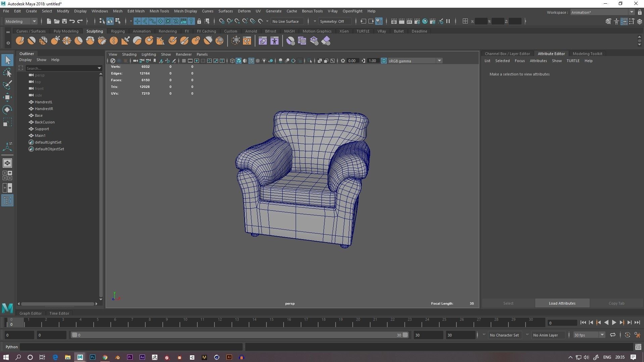The image size is (644, 362).
Task: Select the Sculpt tool on the shelf
Action: click(x=20, y=41)
